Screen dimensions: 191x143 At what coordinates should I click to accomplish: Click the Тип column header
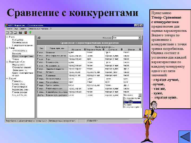click(x=41, y=48)
